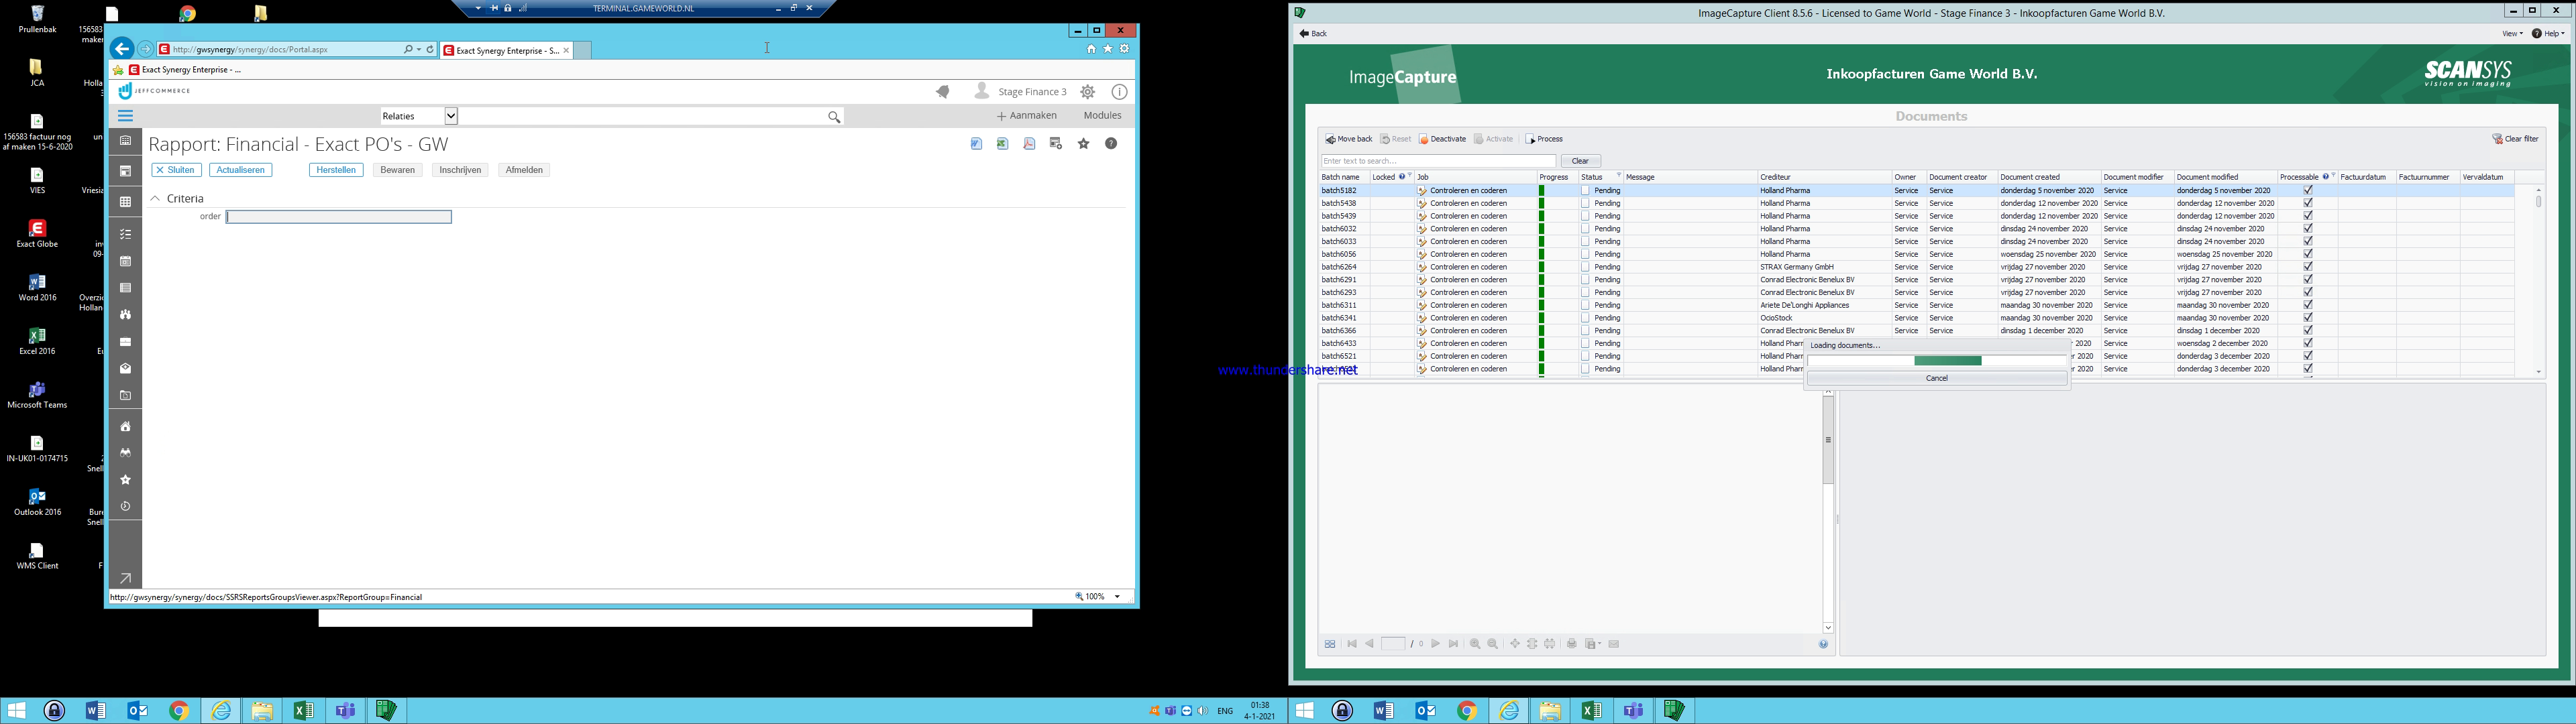2576x724 pixels.
Task: Zoom in on document preview
Action: tap(1475, 645)
